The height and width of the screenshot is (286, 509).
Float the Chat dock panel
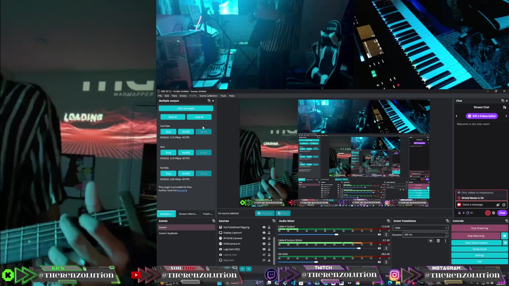coord(502,101)
